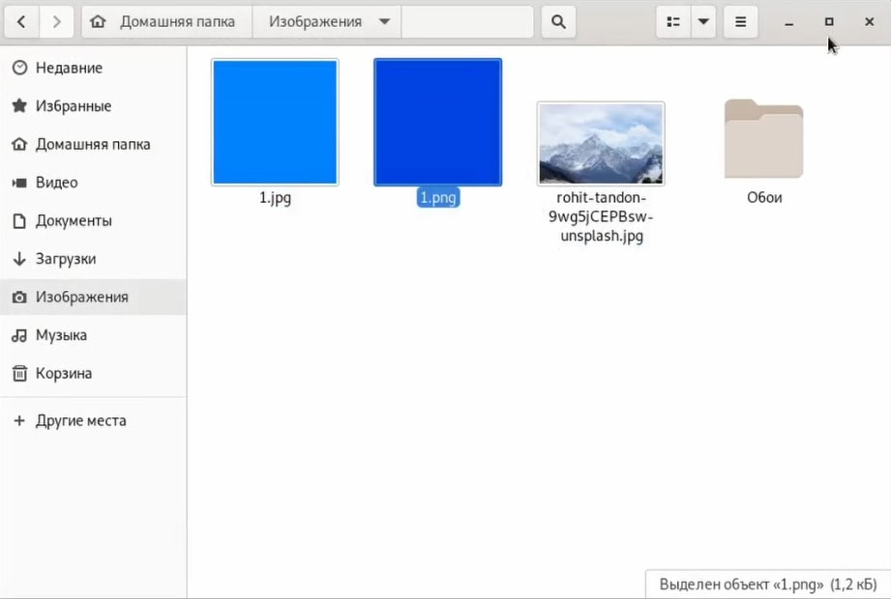Select the 1.png dark blue thumbnail
This screenshot has height=599, width=891.
(438, 123)
